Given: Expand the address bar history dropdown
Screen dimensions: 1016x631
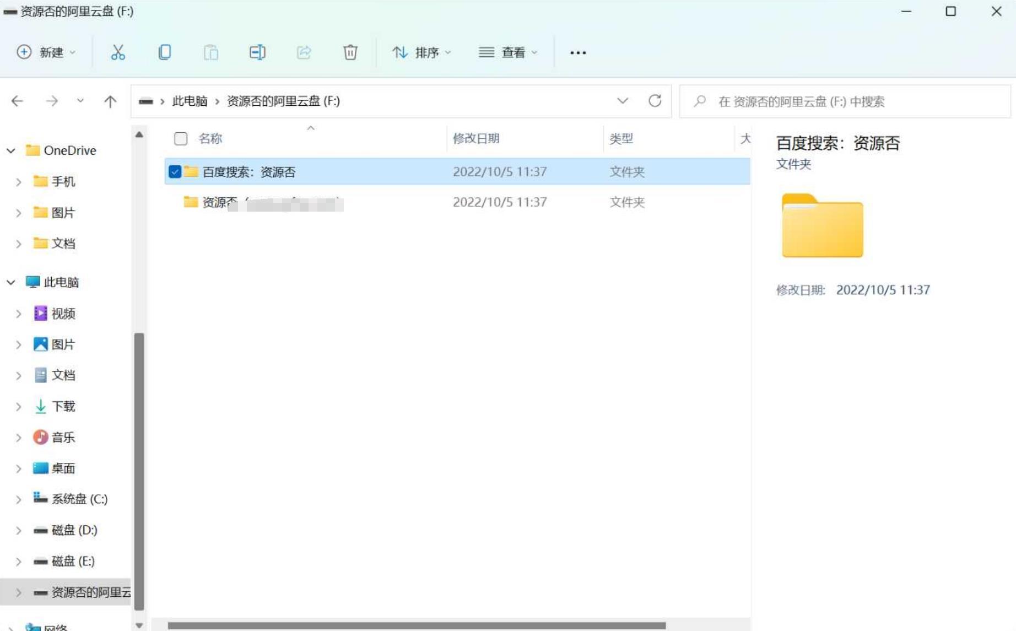Looking at the screenshot, I should [623, 101].
